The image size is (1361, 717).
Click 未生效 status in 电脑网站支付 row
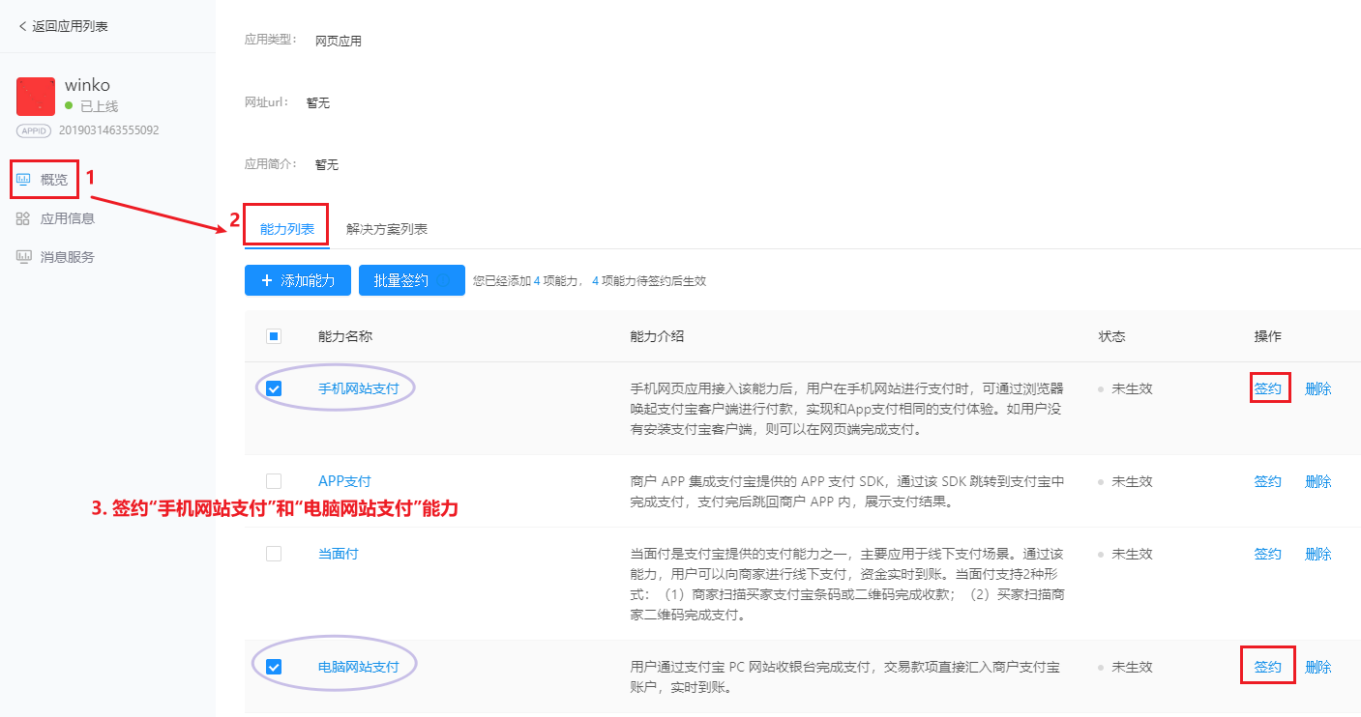tap(1132, 667)
